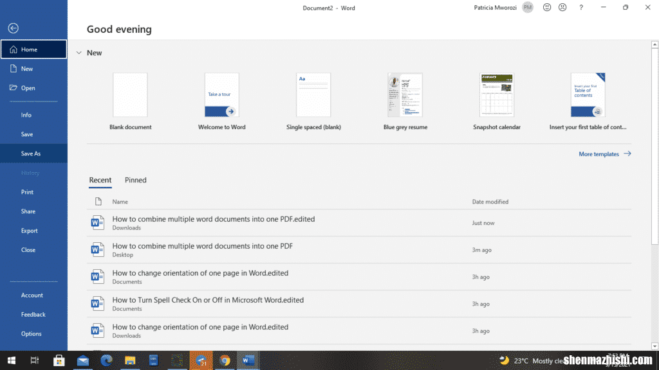
Task: Click the '3m ago' date modified text
Action: (481, 250)
